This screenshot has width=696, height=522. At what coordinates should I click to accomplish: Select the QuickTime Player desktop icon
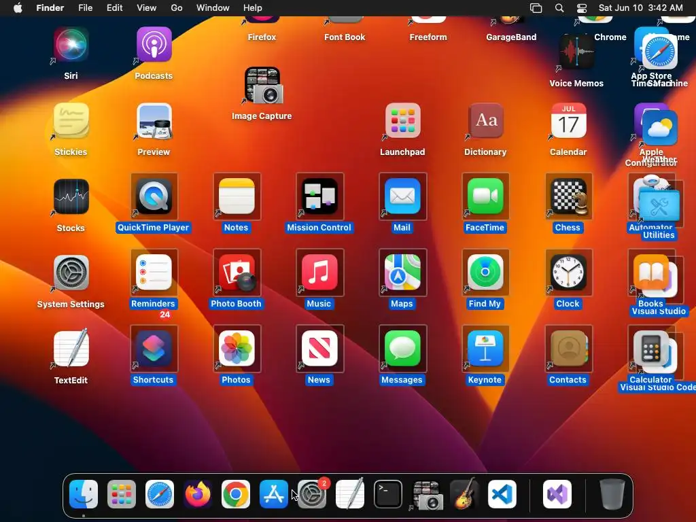pyautogui.click(x=154, y=196)
